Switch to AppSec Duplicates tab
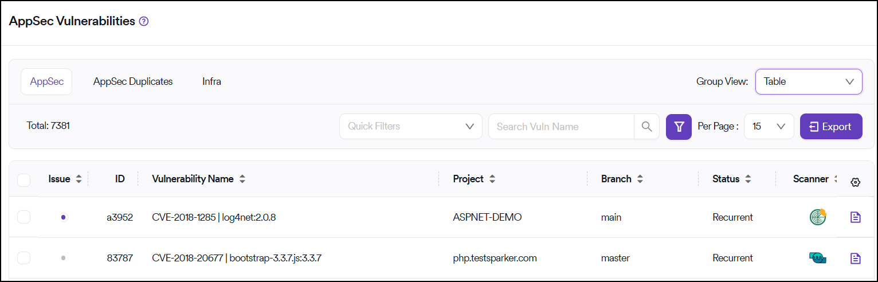The width and height of the screenshot is (878, 282). click(133, 81)
